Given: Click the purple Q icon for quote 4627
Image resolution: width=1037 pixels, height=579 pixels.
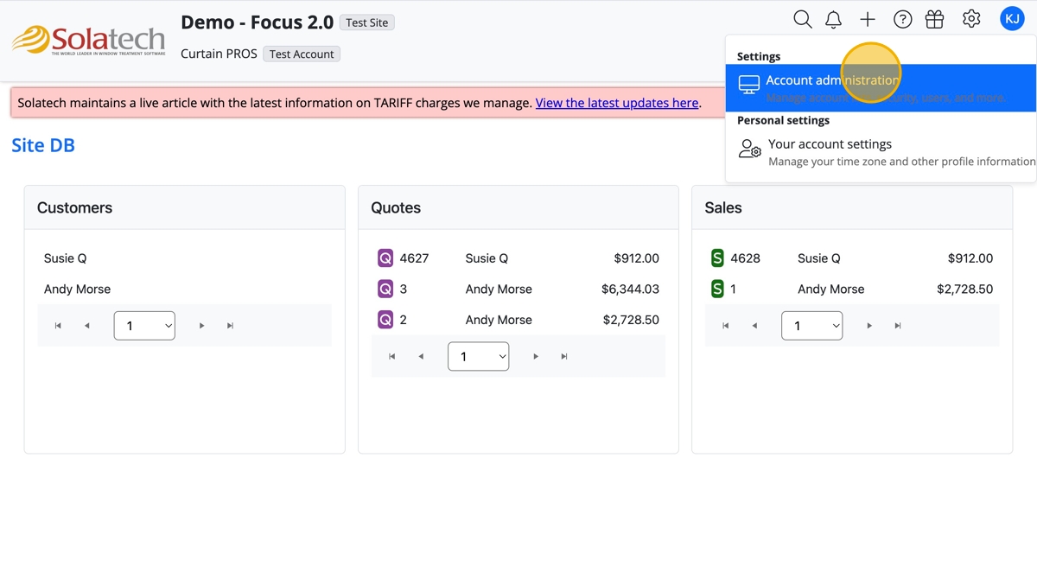Looking at the screenshot, I should (x=385, y=258).
